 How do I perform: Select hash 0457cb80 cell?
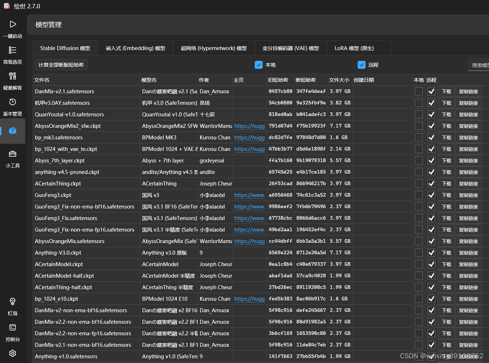pos(281,91)
